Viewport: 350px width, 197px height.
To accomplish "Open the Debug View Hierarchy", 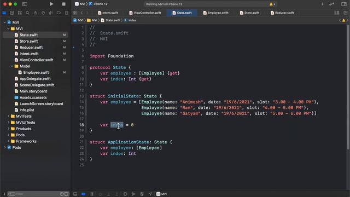I will [125, 194].
